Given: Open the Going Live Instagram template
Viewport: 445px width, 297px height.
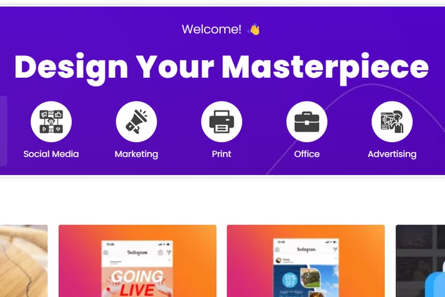Looking at the screenshot, I should point(137,261).
